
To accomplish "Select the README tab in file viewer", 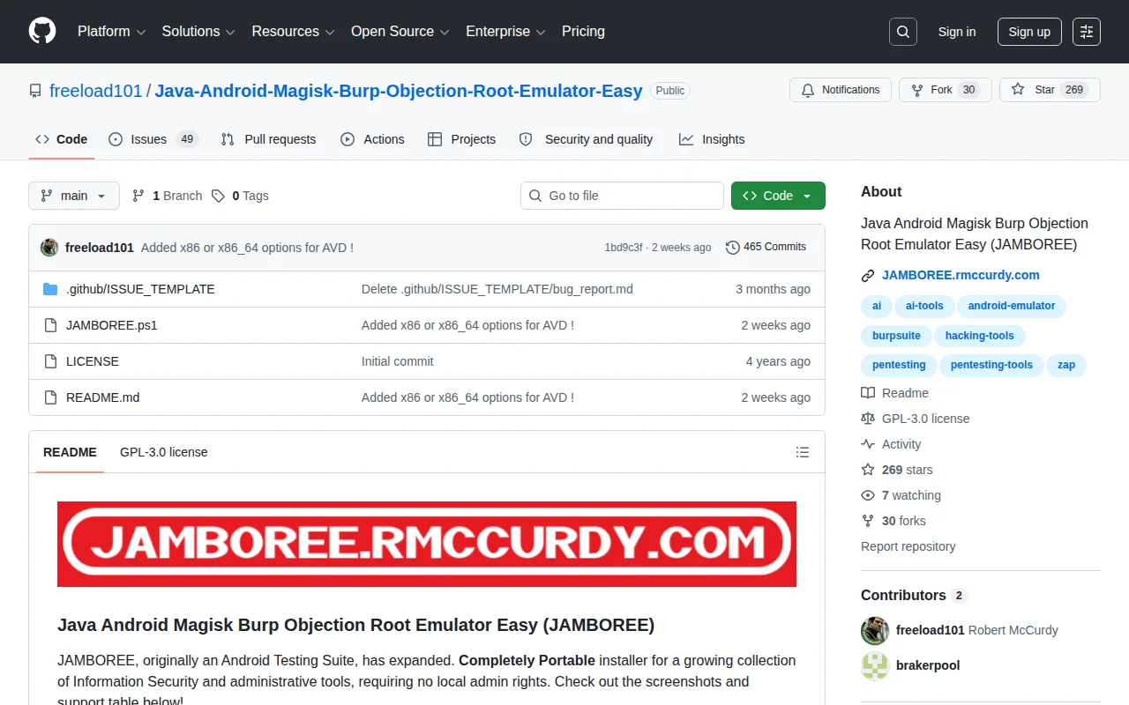I will click(x=70, y=452).
